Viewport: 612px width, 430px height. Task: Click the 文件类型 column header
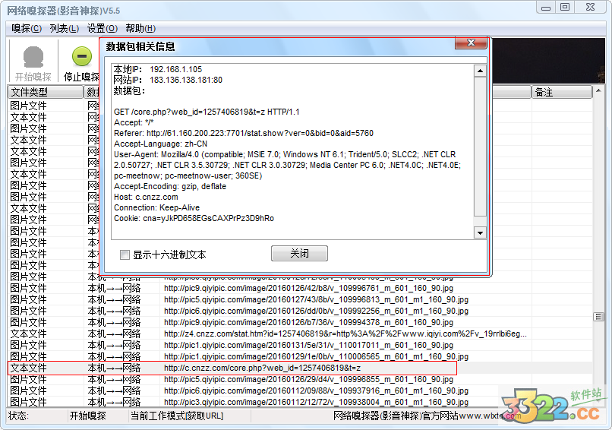[46, 92]
